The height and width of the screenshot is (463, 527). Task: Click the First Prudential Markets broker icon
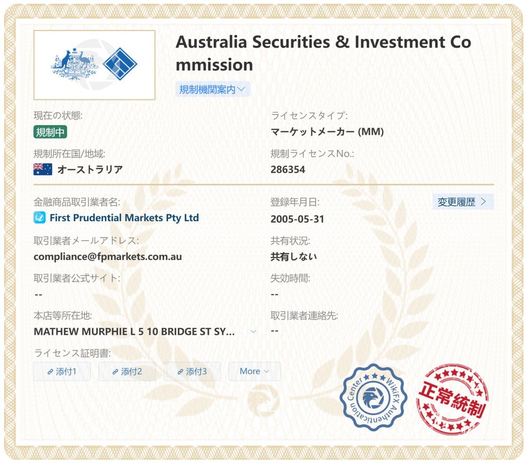(x=40, y=217)
